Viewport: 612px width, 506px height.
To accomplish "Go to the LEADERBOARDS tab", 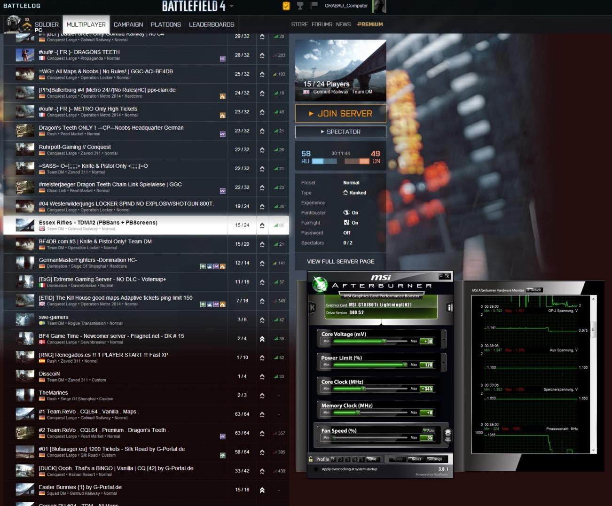I will point(212,24).
